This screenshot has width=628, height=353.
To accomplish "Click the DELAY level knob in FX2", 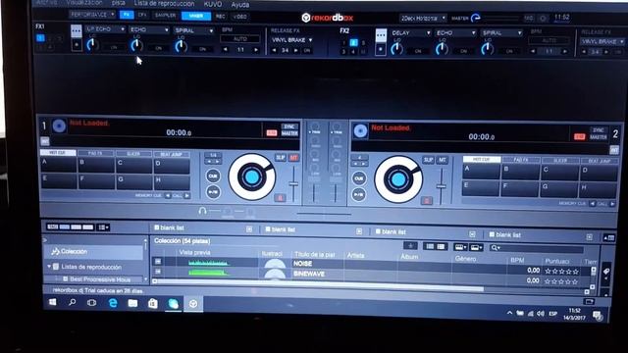I will 396,48.
